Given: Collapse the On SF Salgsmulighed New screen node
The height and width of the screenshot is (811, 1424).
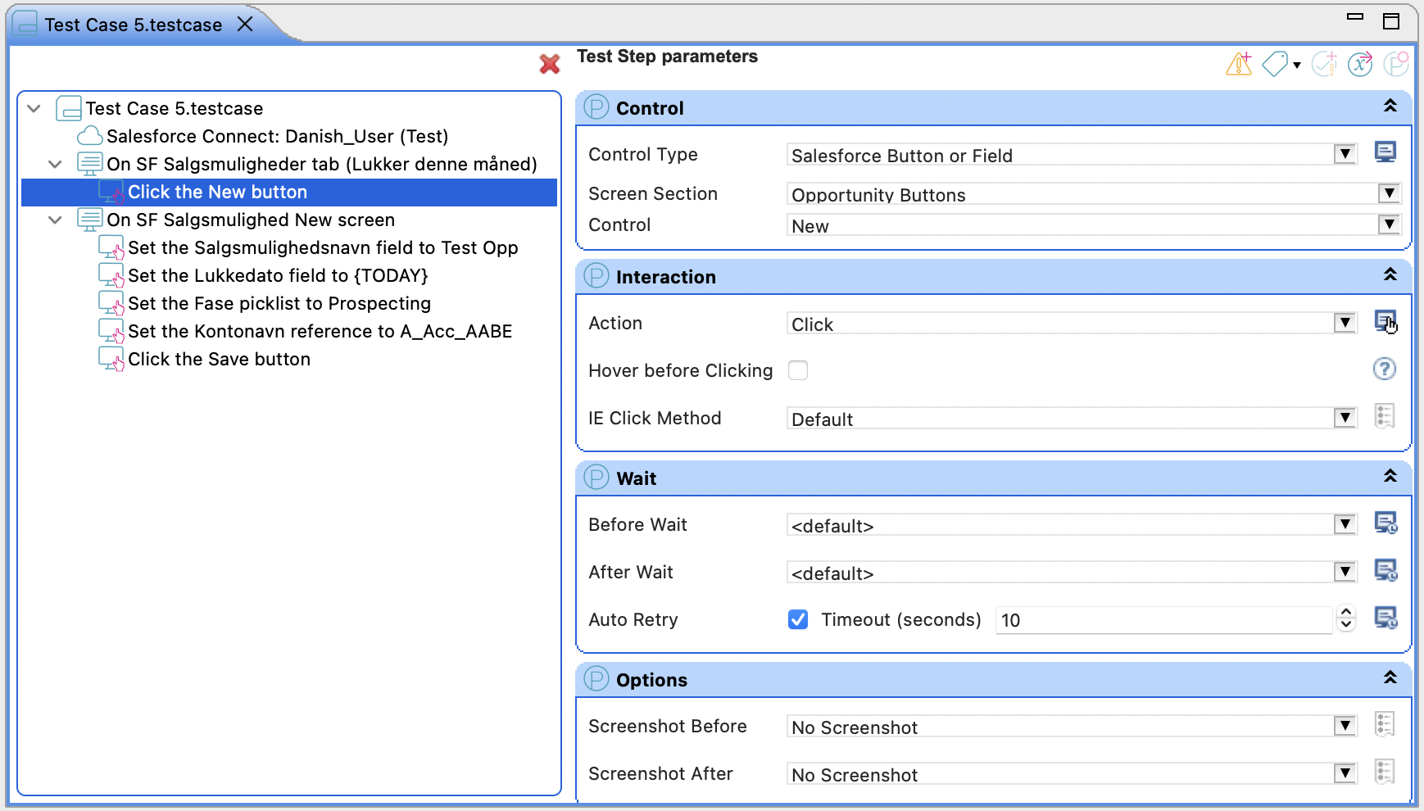Looking at the screenshot, I should (x=55, y=220).
